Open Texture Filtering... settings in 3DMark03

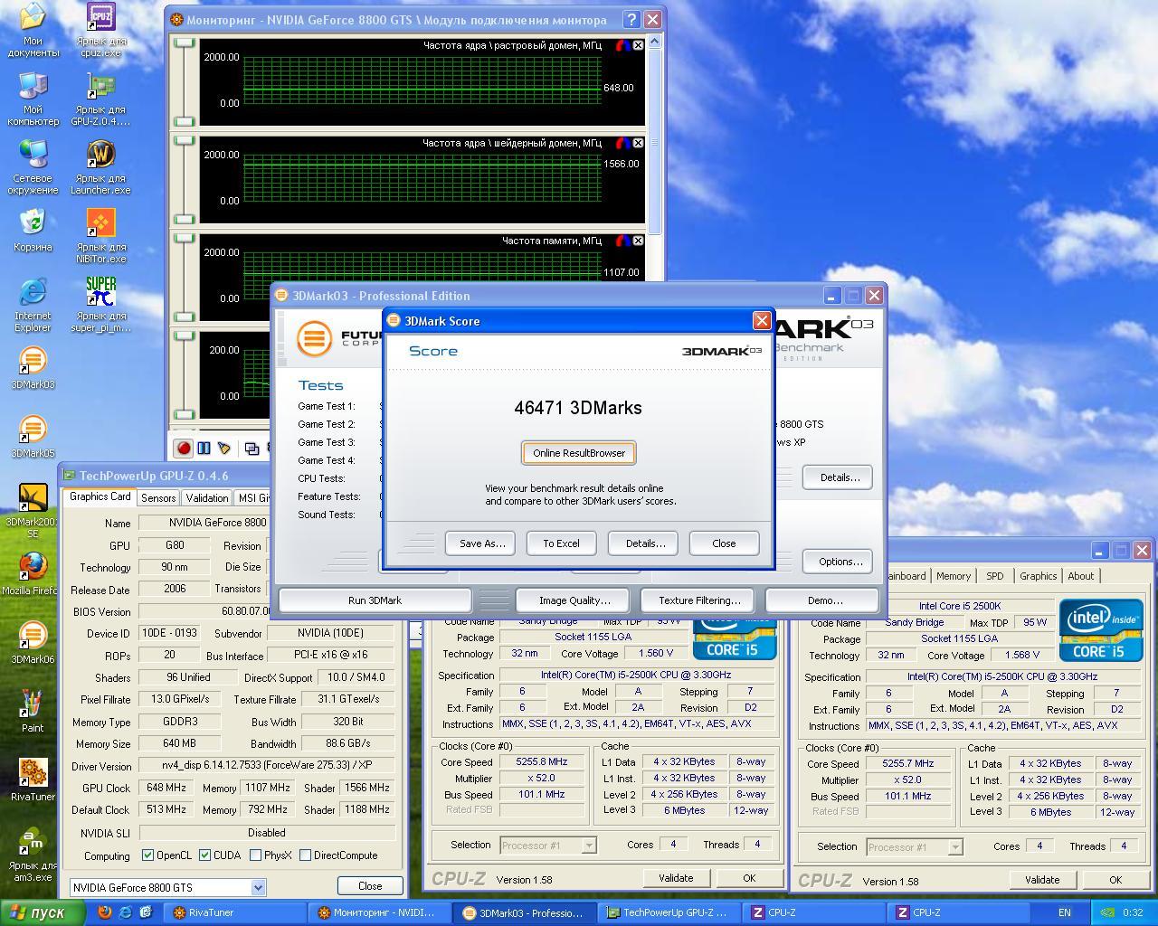[x=699, y=600]
